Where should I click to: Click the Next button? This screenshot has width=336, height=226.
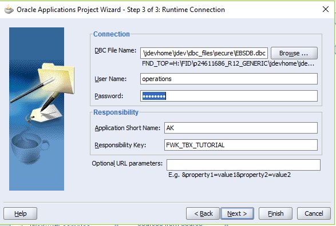click(237, 213)
